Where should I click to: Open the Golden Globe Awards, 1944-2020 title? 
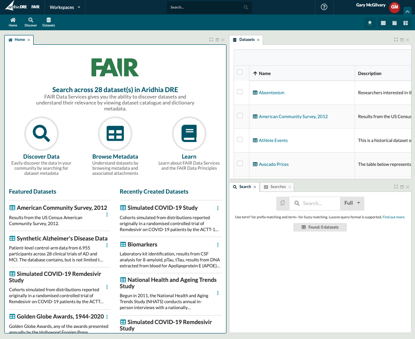click(60, 316)
